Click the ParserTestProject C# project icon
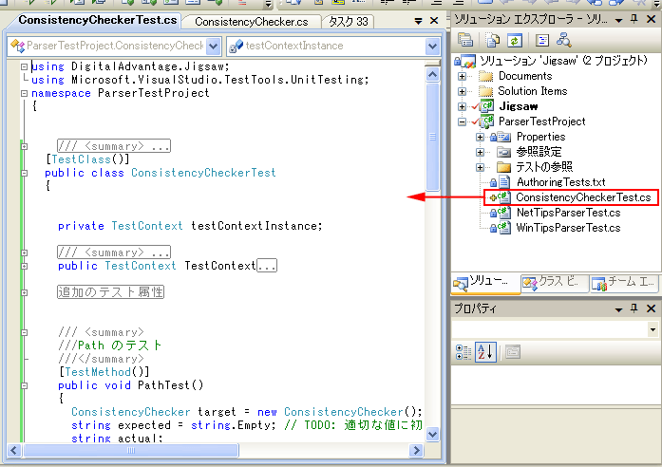662x467 pixels. click(486, 121)
